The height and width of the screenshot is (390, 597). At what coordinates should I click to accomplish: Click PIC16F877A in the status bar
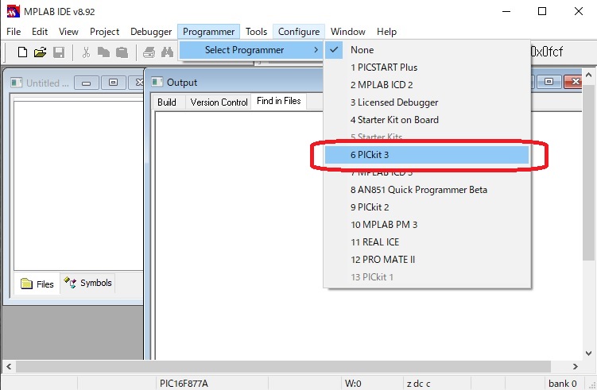click(x=184, y=384)
